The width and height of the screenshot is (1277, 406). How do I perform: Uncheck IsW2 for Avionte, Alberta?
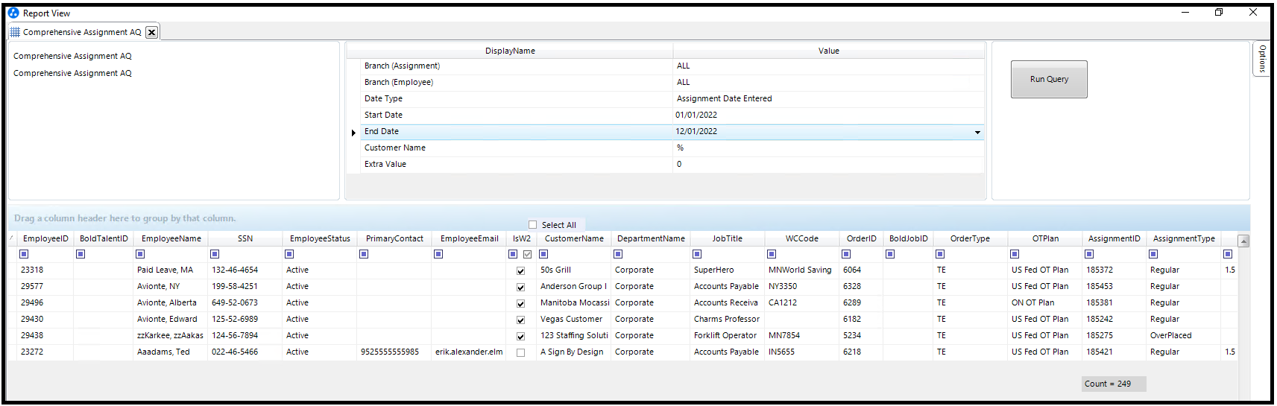[520, 303]
